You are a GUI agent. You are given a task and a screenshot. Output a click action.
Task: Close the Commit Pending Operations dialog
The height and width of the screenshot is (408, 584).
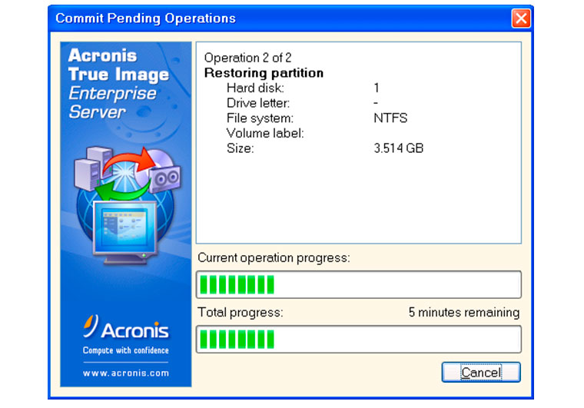click(521, 18)
